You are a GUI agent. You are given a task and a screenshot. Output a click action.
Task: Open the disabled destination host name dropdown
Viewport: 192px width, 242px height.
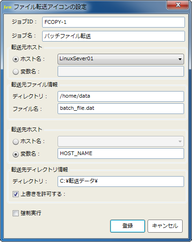click(121, 142)
